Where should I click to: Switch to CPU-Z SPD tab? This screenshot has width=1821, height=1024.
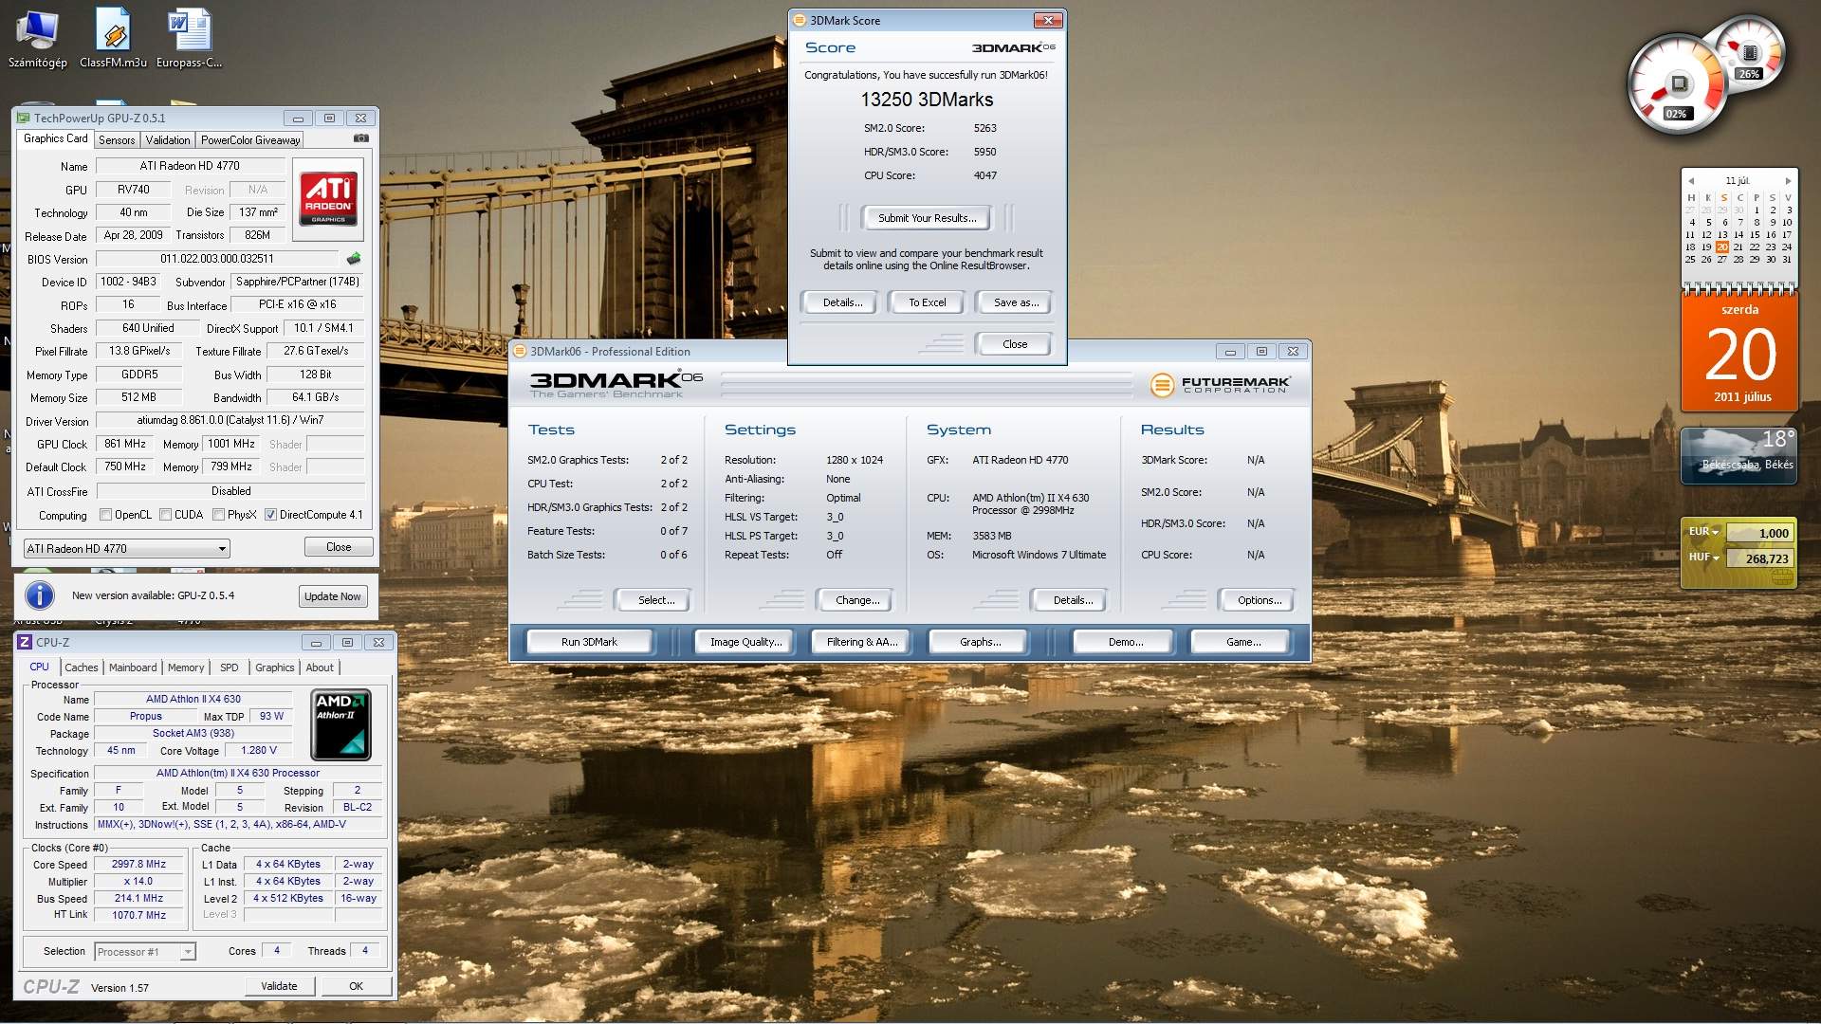[x=230, y=667]
